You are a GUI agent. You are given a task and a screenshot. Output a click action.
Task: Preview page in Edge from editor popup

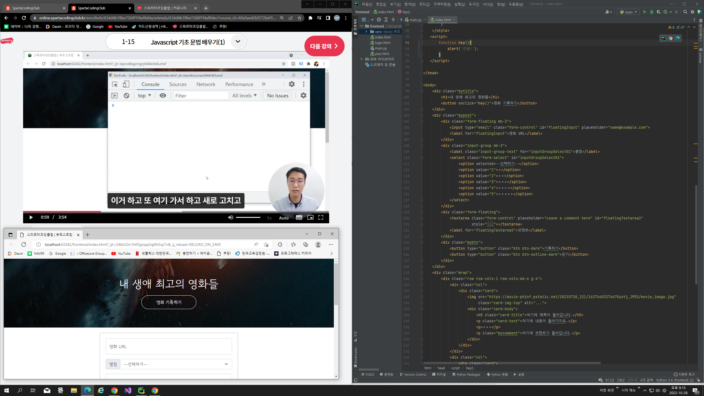click(x=678, y=38)
